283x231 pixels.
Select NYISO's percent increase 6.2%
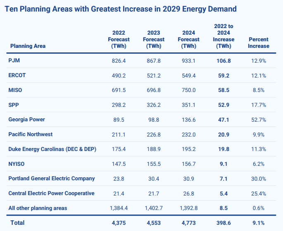coord(259,164)
